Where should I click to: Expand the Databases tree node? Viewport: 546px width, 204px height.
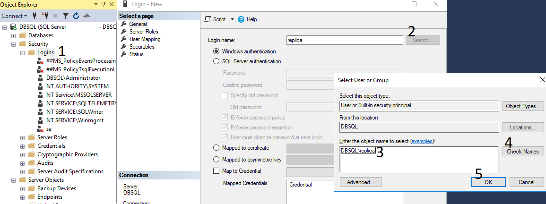pos(14,35)
